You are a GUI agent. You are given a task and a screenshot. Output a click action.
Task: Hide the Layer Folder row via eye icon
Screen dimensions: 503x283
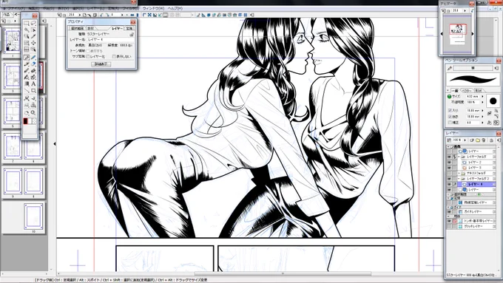click(449, 157)
